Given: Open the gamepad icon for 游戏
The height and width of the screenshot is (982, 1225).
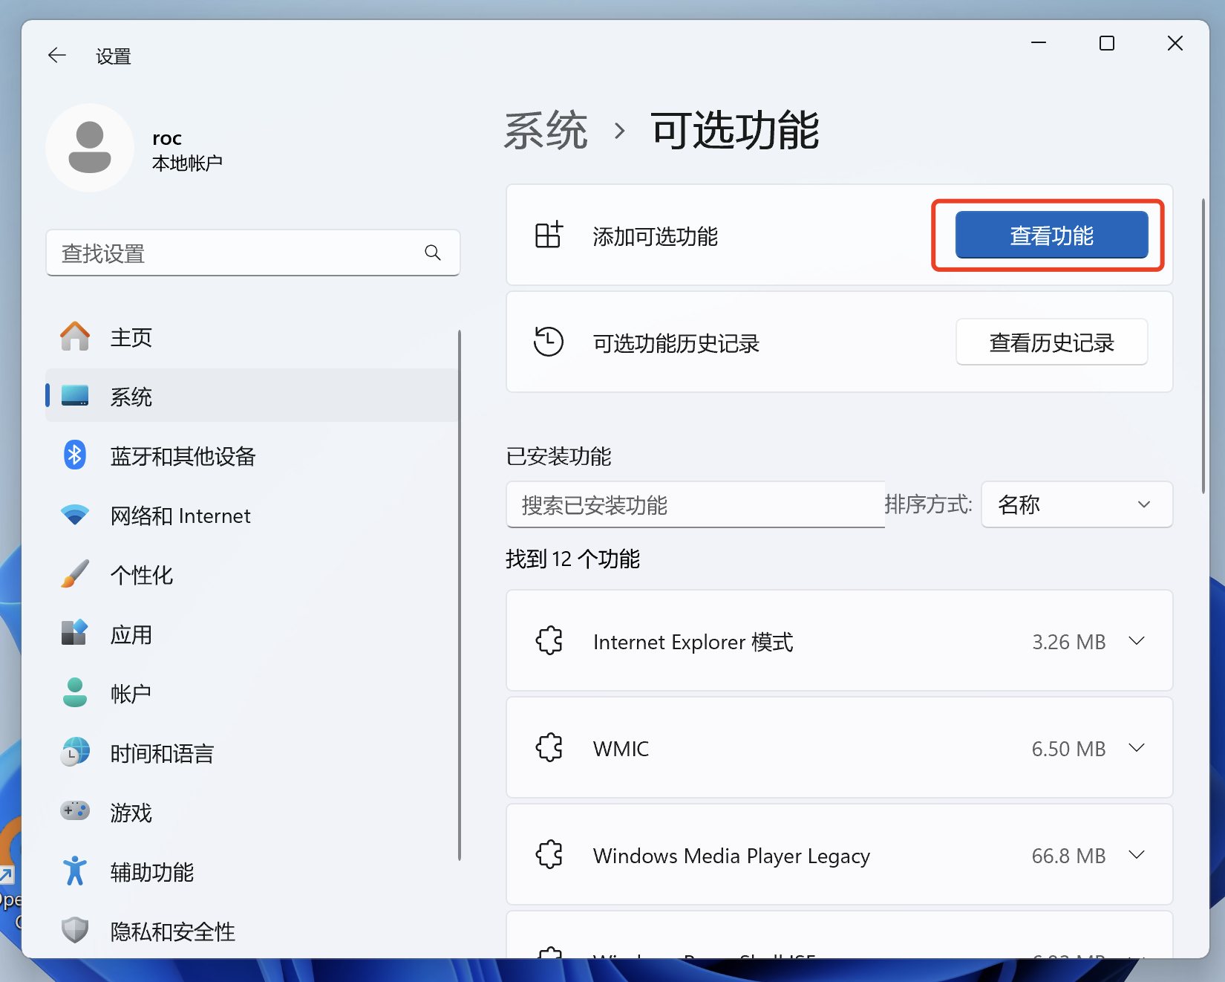Looking at the screenshot, I should point(75,811).
